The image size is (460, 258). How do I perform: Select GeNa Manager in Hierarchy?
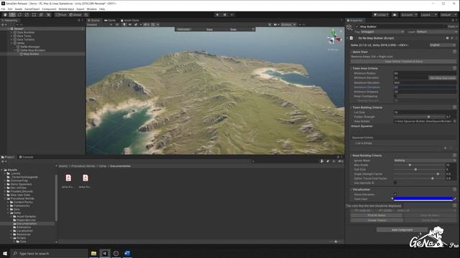click(30, 47)
